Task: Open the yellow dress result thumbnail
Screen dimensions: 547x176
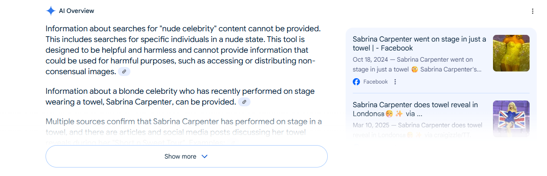Action: (x=511, y=53)
